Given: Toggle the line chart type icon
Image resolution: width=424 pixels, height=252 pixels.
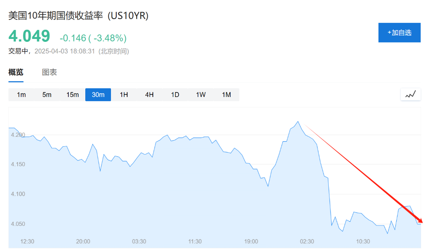Looking at the screenshot, I should tap(410, 94).
